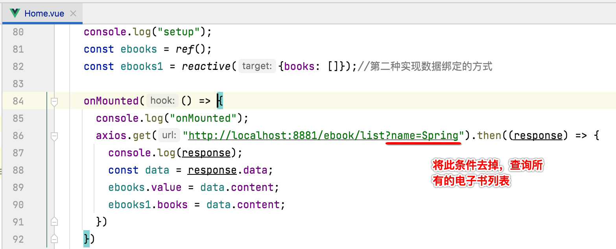Click 'ebooks.value' on line 89

point(145,187)
